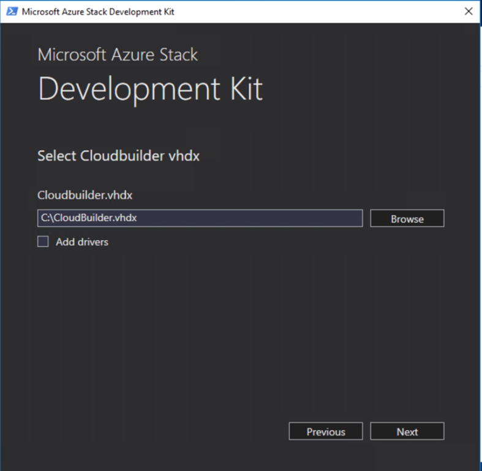Click the PowerShell icon in title bar
This screenshot has height=471, width=482.
coord(12,11)
